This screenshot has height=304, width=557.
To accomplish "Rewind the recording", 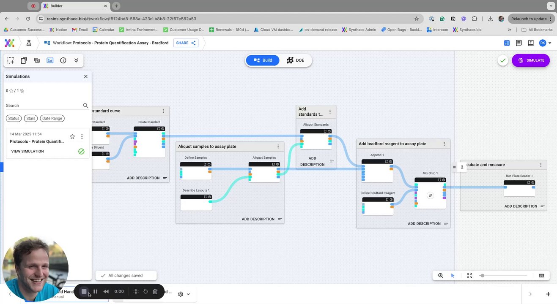I will coord(106,291).
